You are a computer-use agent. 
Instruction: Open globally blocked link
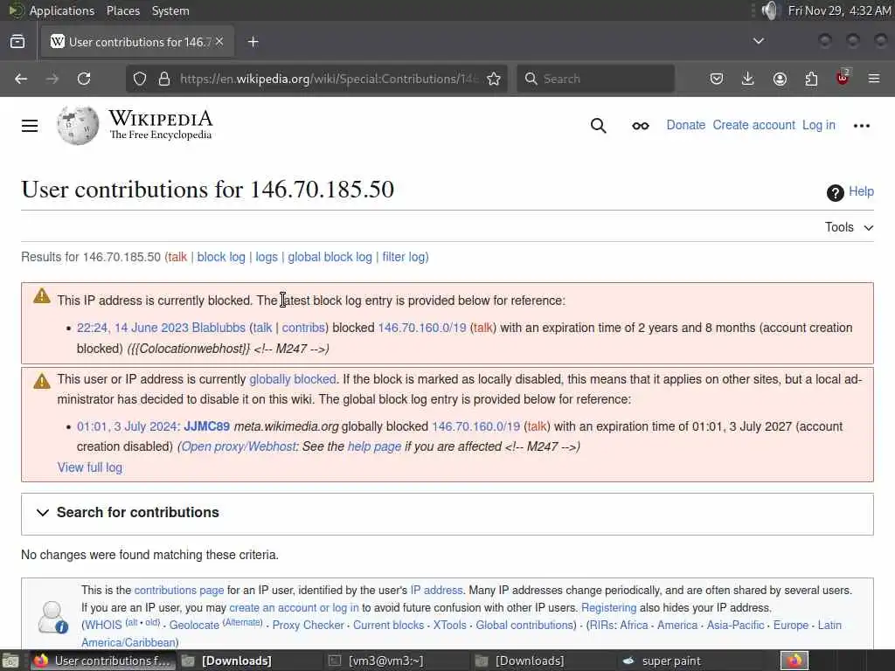point(292,379)
